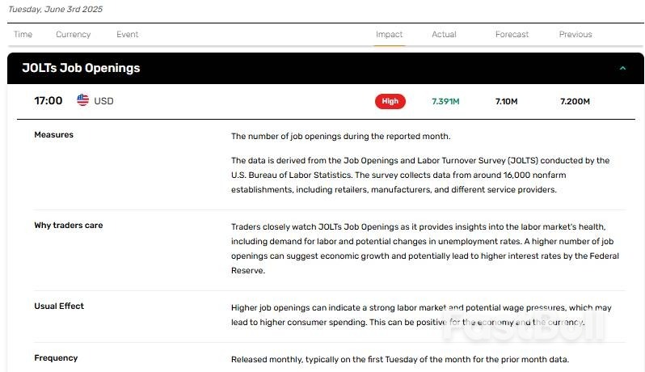
Task: Click the Event column header
Action: (127, 35)
